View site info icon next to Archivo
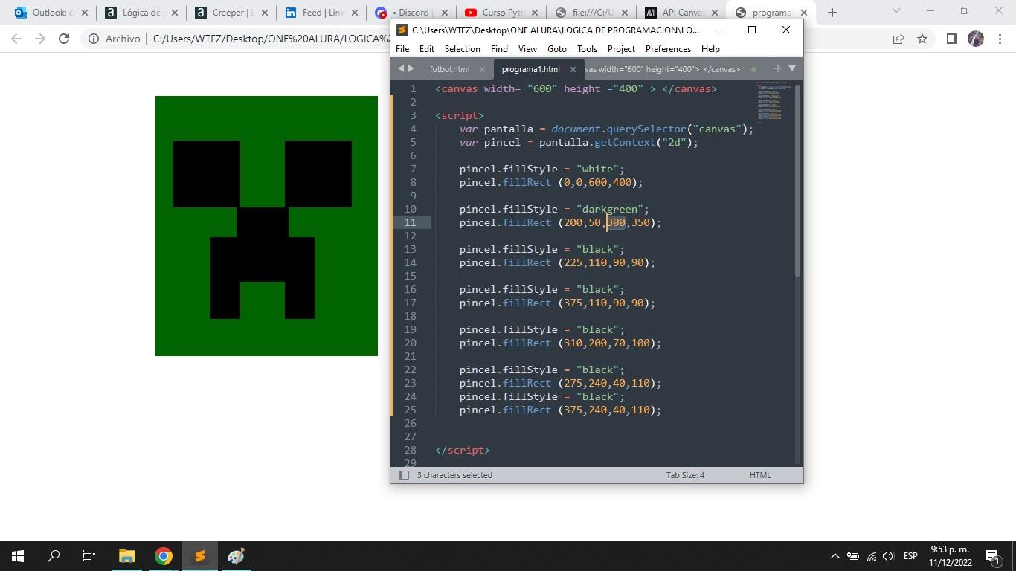This screenshot has width=1016, height=571. (94, 39)
